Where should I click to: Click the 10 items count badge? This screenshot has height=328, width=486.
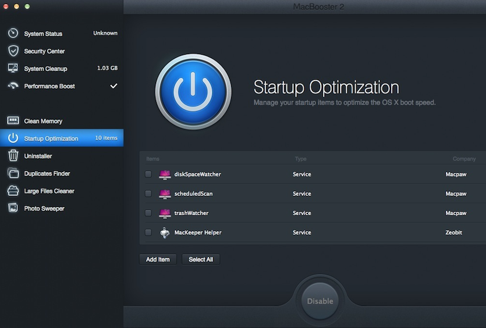click(107, 138)
